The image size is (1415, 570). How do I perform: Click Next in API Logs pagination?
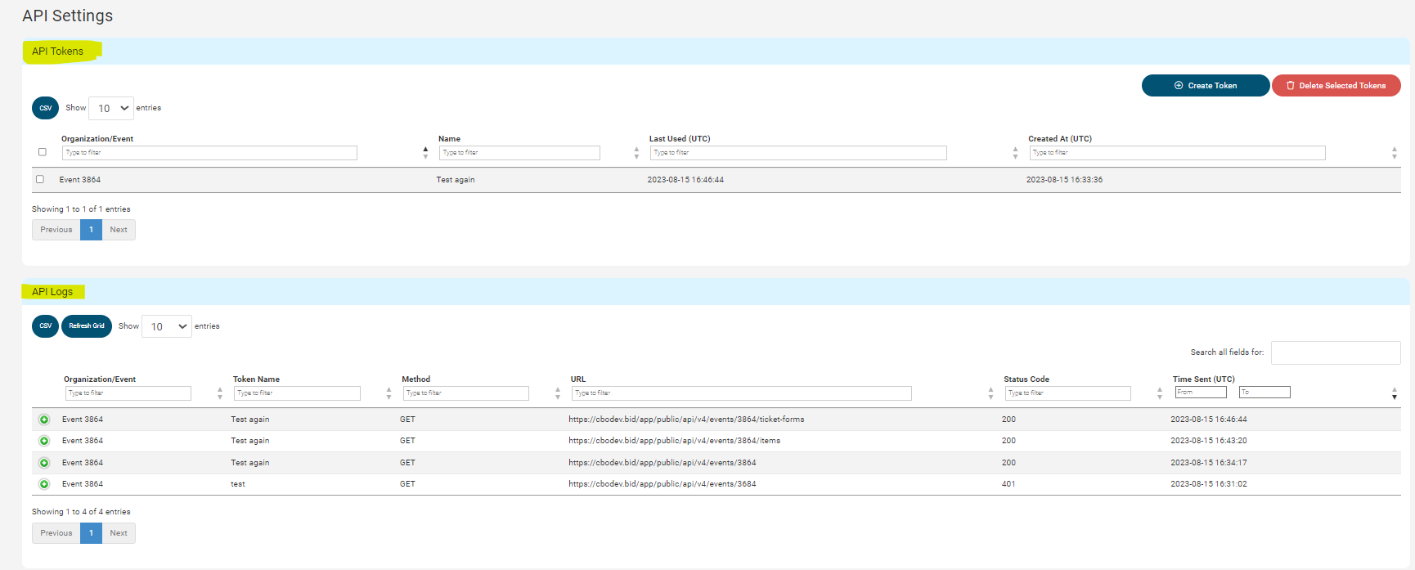point(119,533)
